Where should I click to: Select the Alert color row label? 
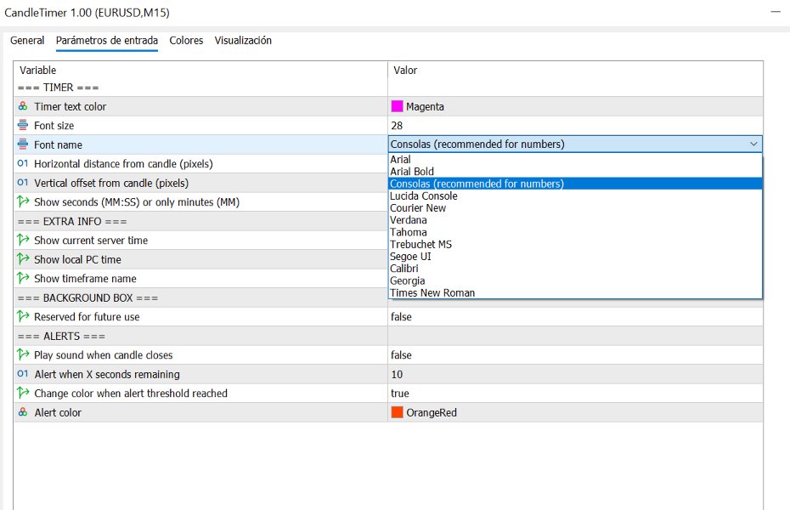point(58,413)
